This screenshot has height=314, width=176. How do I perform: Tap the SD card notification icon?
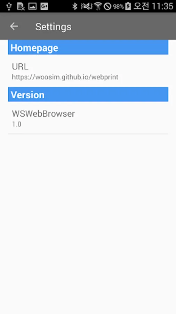pos(21,6)
